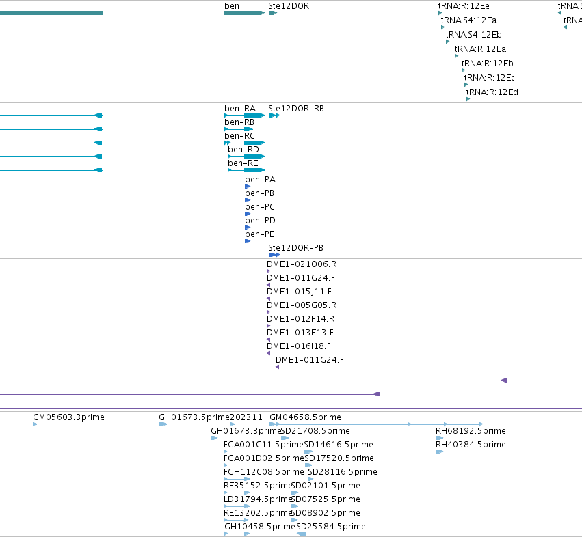Click the ben-PB protein label

point(259,193)
